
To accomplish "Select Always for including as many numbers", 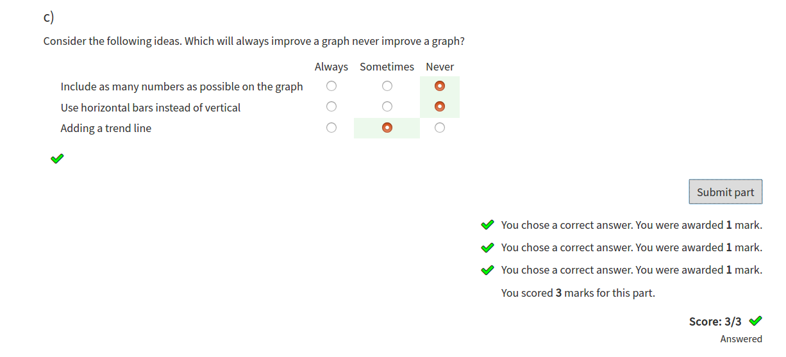I will pos(331,86).
